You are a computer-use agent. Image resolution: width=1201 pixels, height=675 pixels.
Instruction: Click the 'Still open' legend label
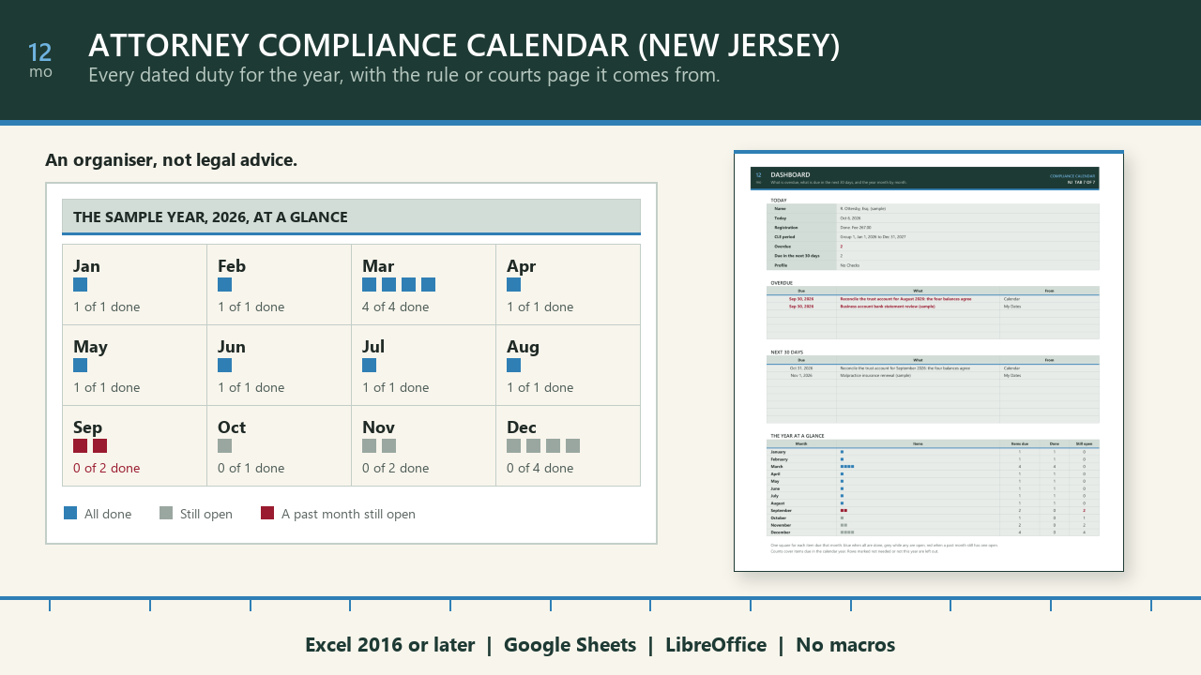click(206, 514)
